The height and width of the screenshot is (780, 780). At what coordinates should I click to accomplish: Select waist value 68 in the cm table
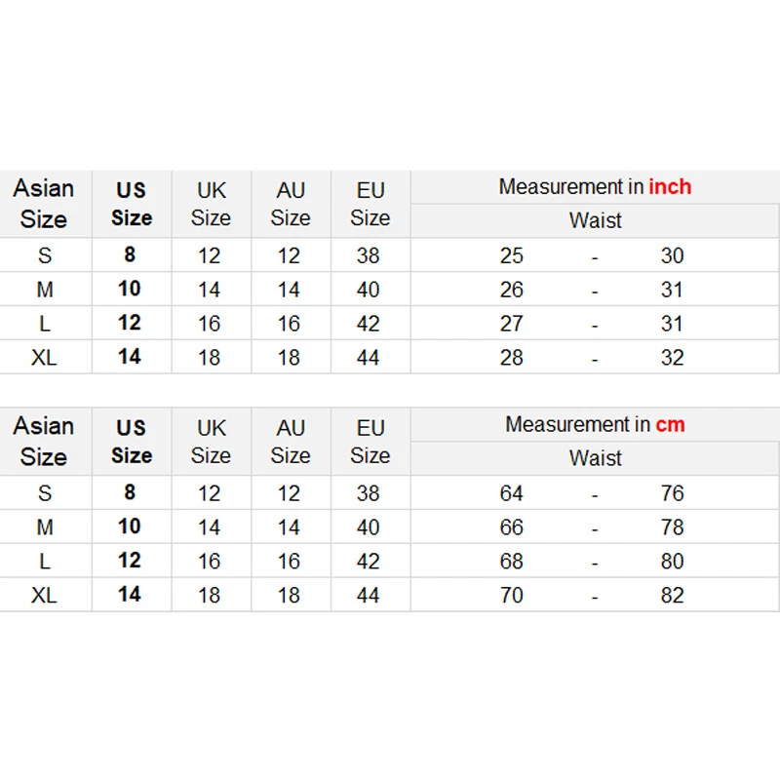(512, 562)
